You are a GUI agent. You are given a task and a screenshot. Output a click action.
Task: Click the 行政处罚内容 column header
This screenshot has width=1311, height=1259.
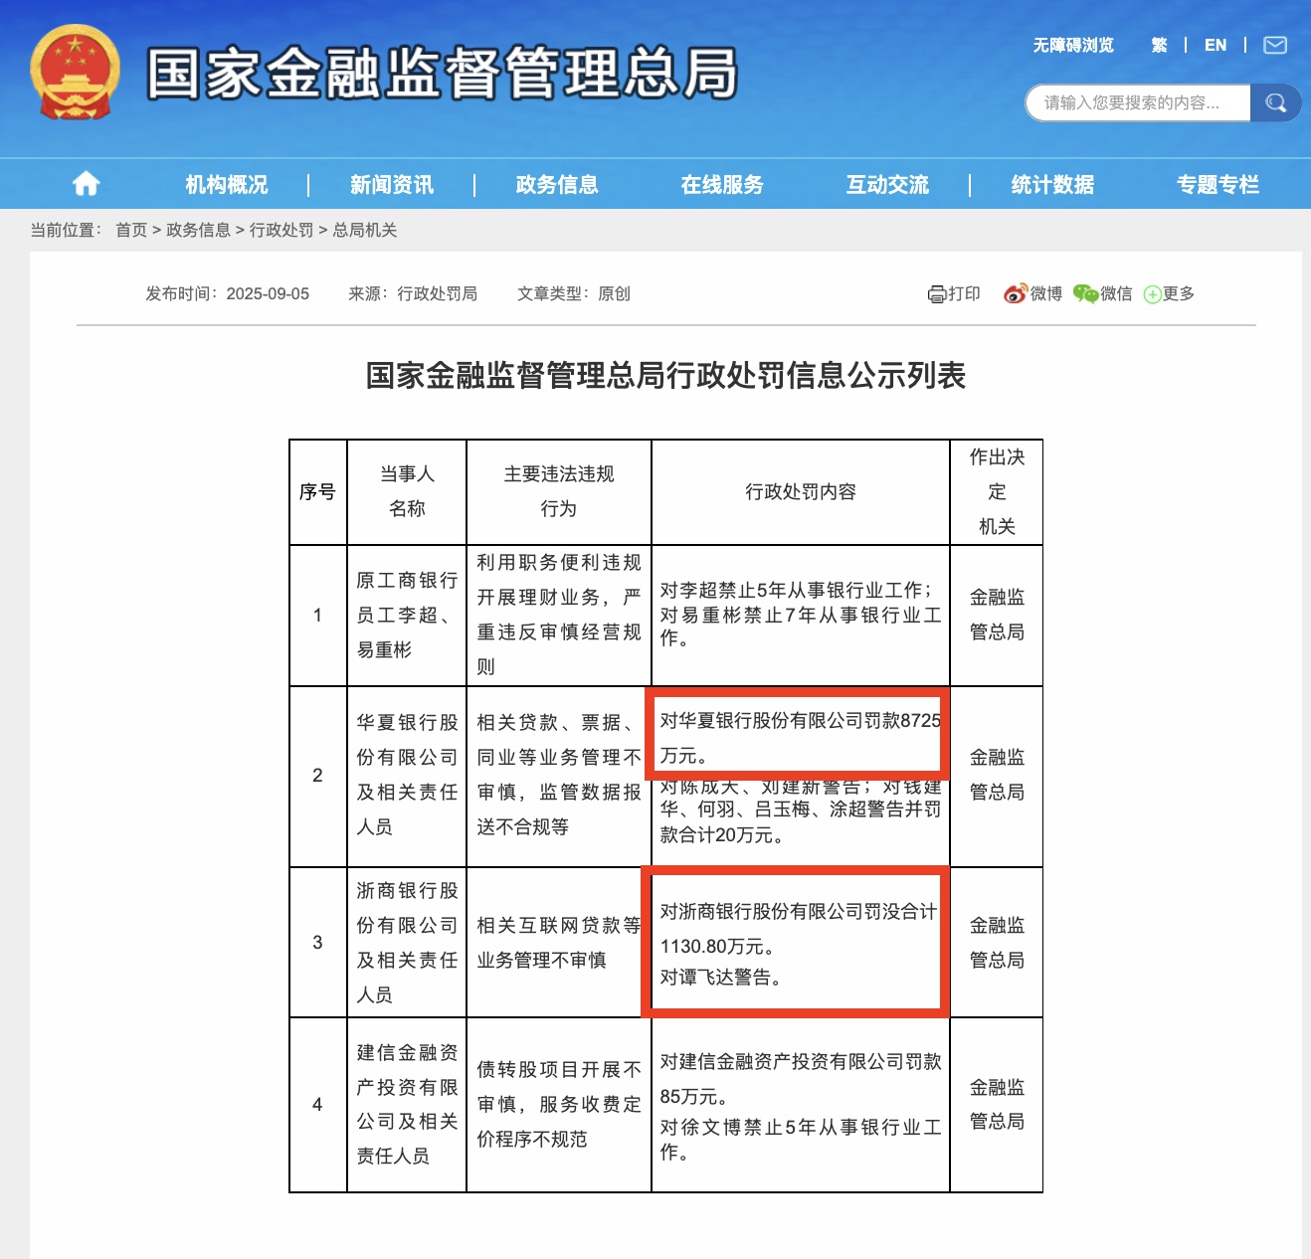pos(801,492)
